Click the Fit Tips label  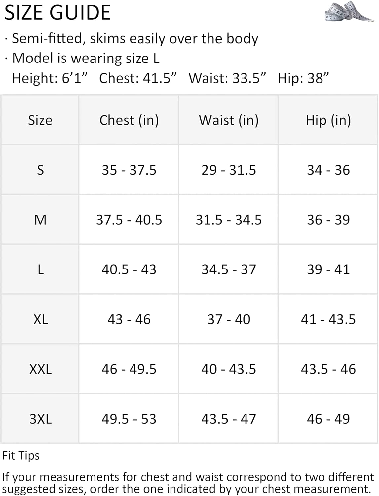click(21, 456)
